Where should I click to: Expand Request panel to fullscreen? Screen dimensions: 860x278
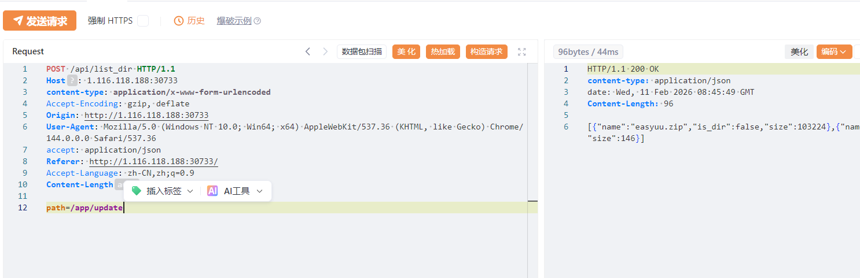click(521, 51)
